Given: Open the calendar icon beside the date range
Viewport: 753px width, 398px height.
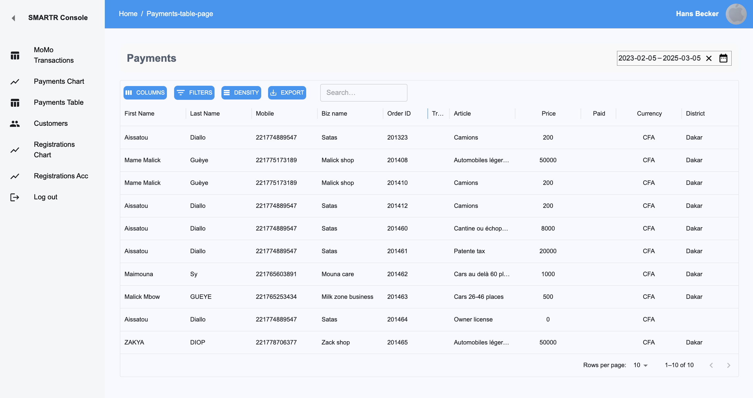Looking at the screenshot, I should point(724,58).
